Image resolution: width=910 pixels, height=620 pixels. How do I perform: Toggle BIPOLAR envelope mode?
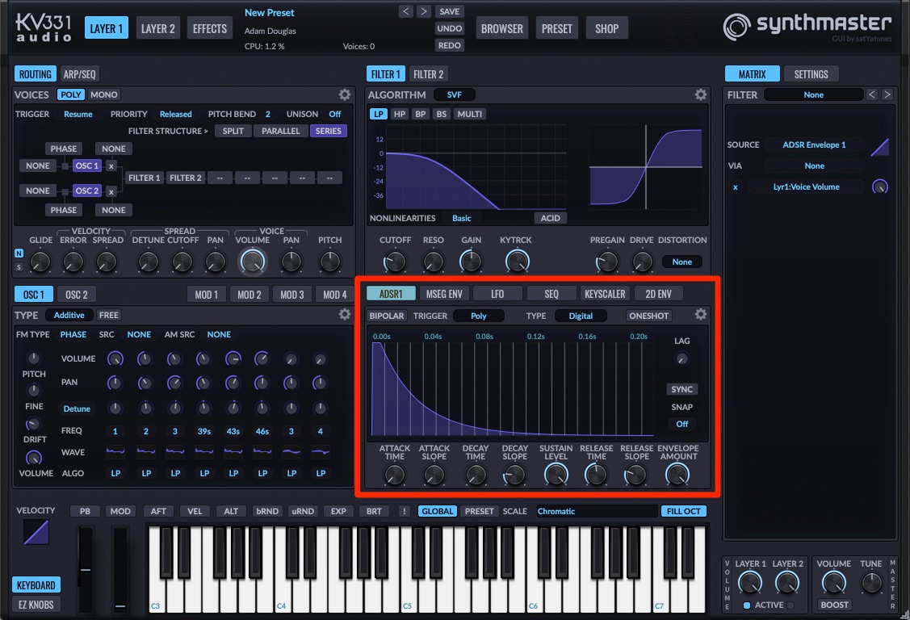(387, 316)
